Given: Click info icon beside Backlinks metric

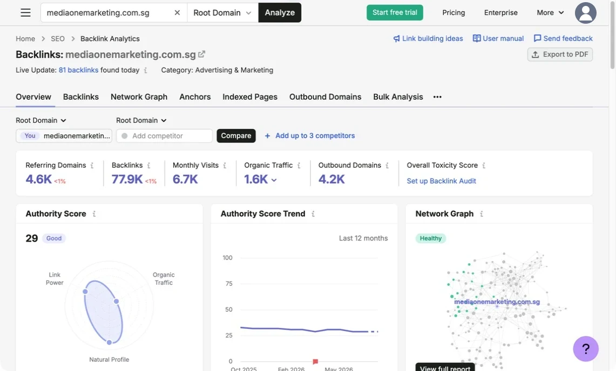Looking at the screenshot, I should coord(148,166).
